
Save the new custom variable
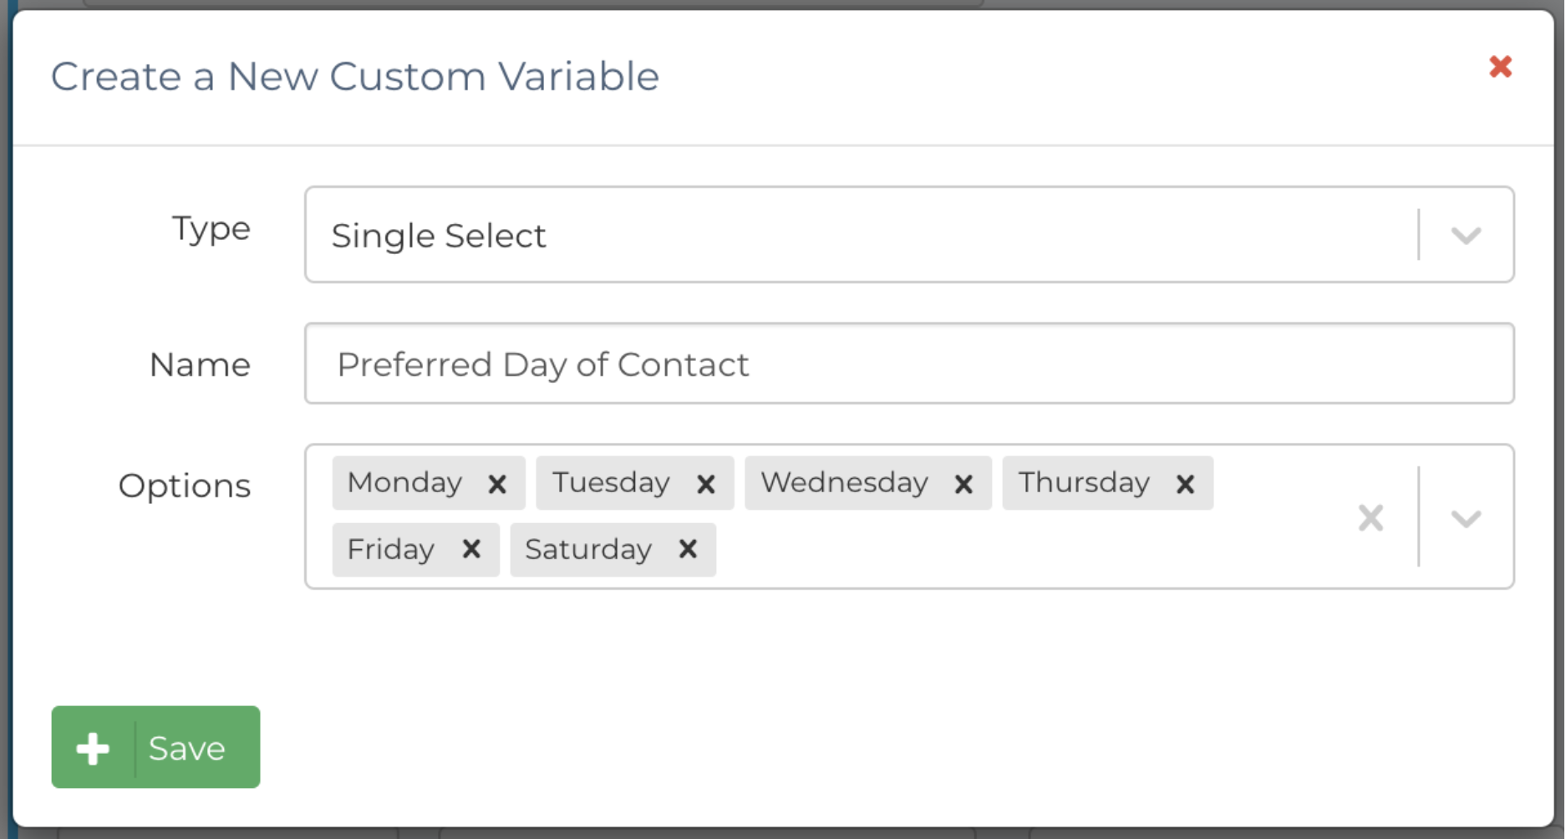187,748
